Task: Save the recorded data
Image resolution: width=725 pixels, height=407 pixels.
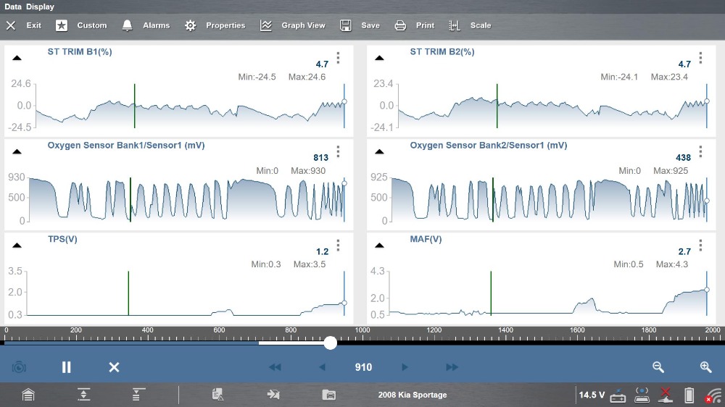Action: 360,25
